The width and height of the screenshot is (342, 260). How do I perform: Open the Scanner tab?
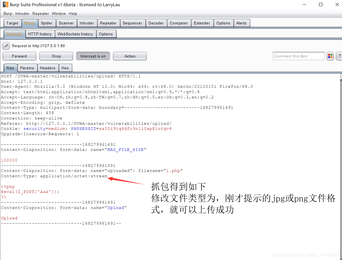pyautogui.click(x=66, y=23)
